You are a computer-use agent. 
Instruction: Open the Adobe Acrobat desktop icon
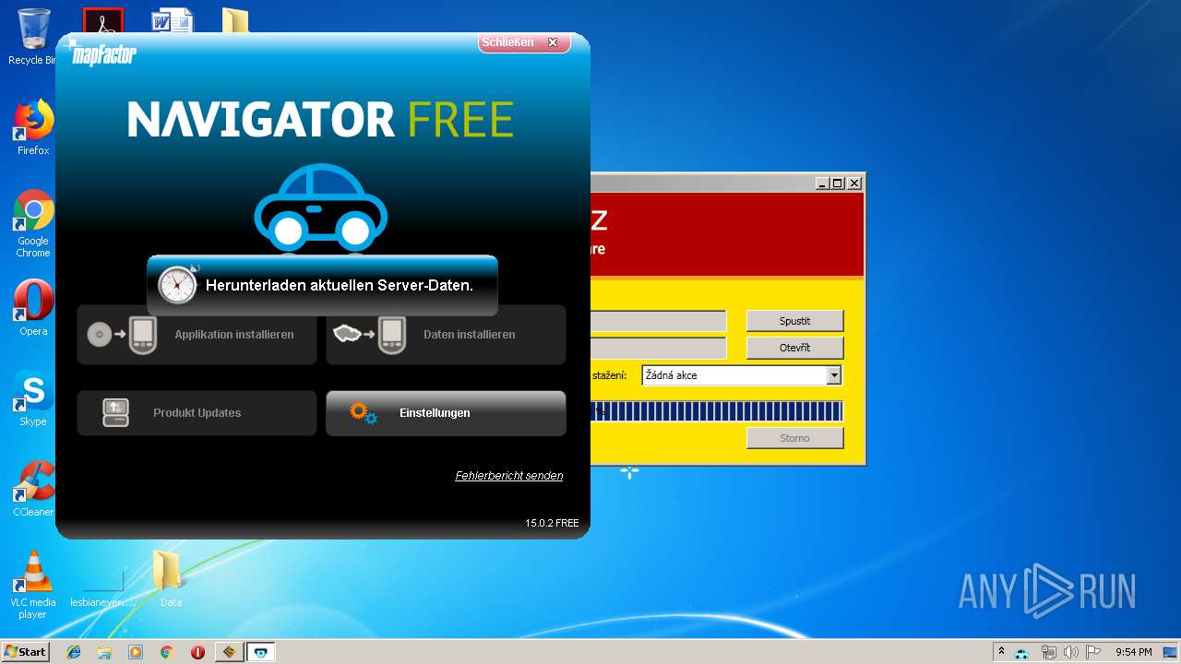(102, 20)
